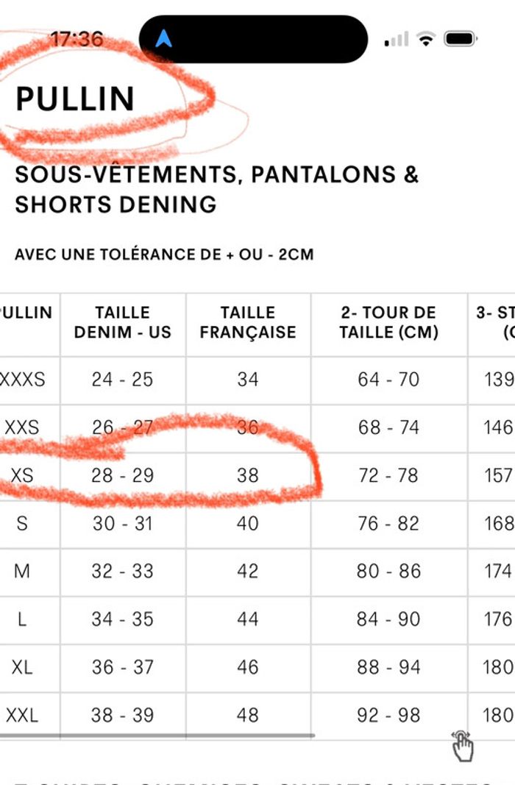Click the 76 - 82 waist measurement cell
The height and width of the screenshot is (785, 515).
pos(389,523)
